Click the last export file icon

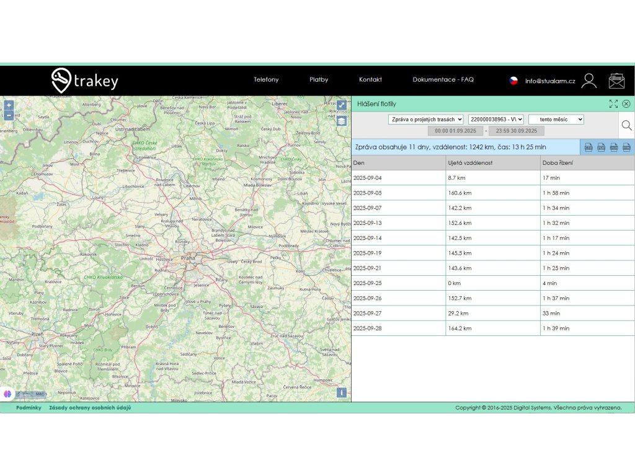[626, 148]
